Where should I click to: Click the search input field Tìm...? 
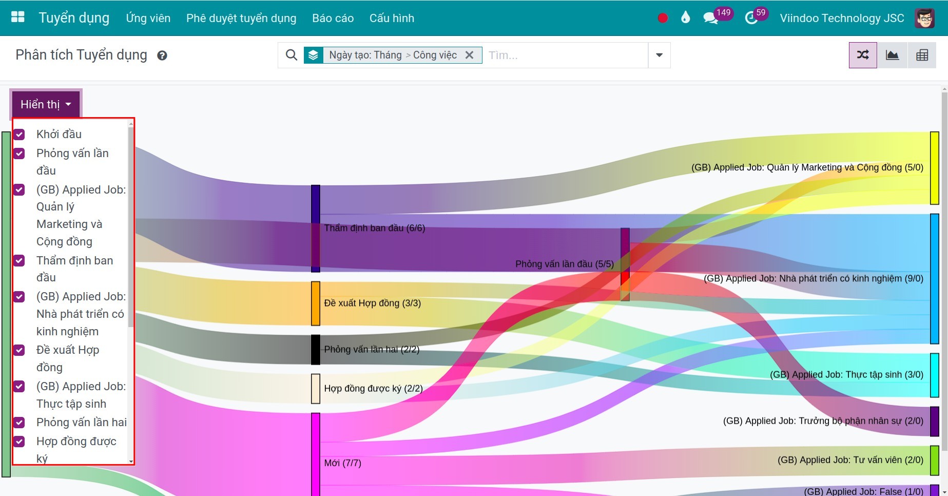(565, 55)
